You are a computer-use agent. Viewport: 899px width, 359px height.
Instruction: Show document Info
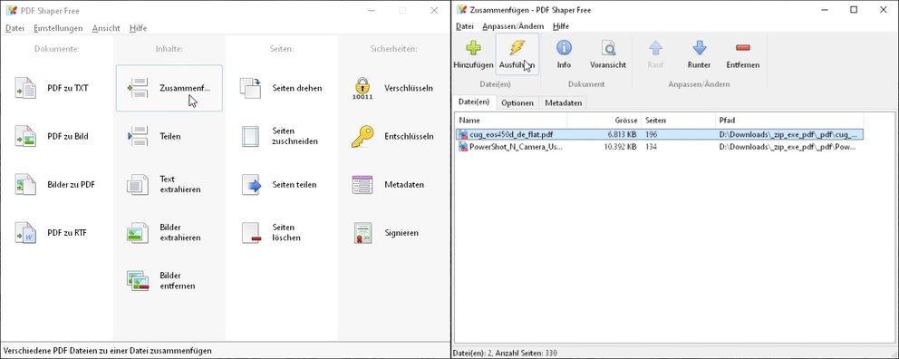coord(565,54)
